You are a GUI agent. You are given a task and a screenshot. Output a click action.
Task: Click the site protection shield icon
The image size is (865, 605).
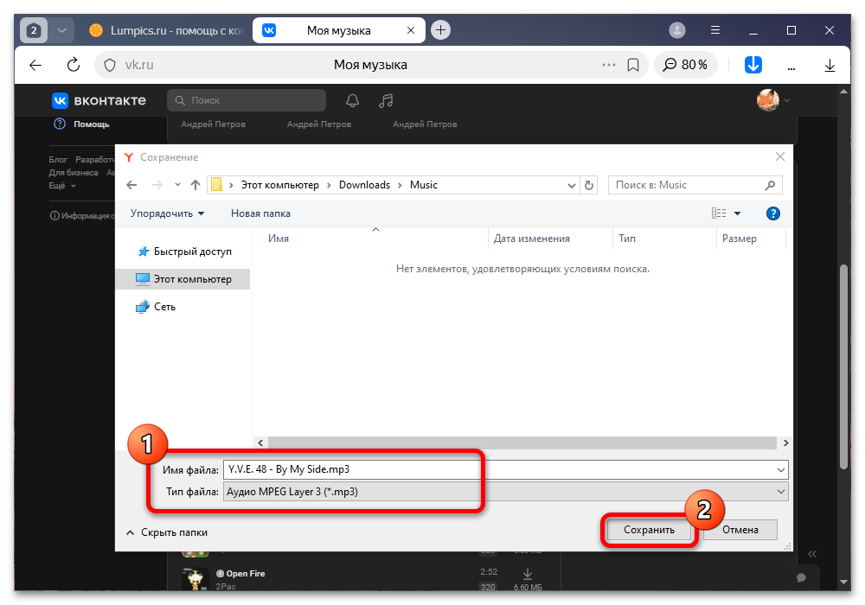(110, 65)
